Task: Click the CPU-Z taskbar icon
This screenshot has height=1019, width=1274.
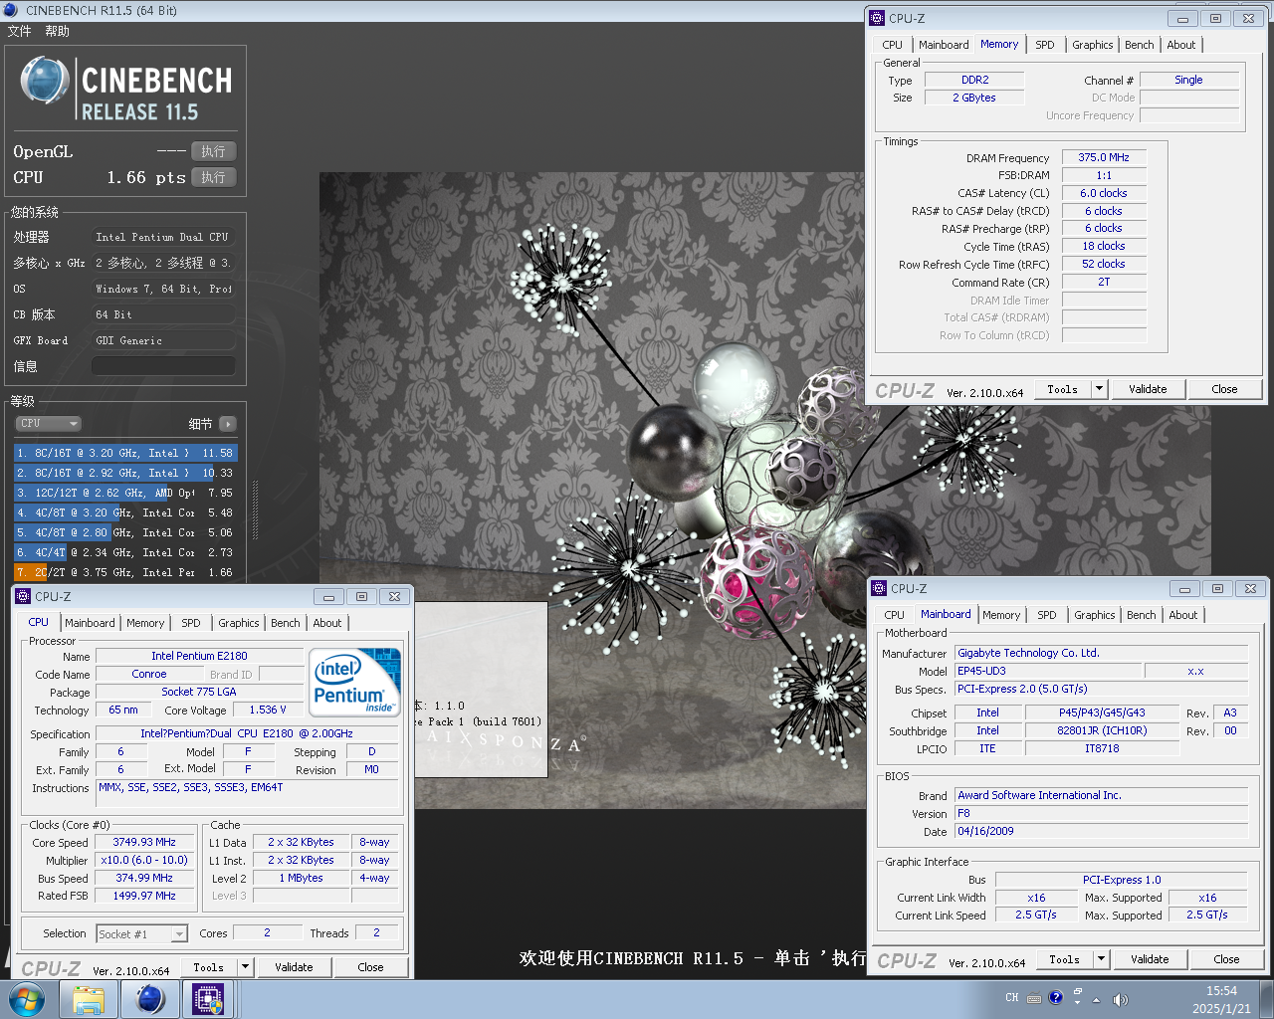Action: [x=208, y=999]
